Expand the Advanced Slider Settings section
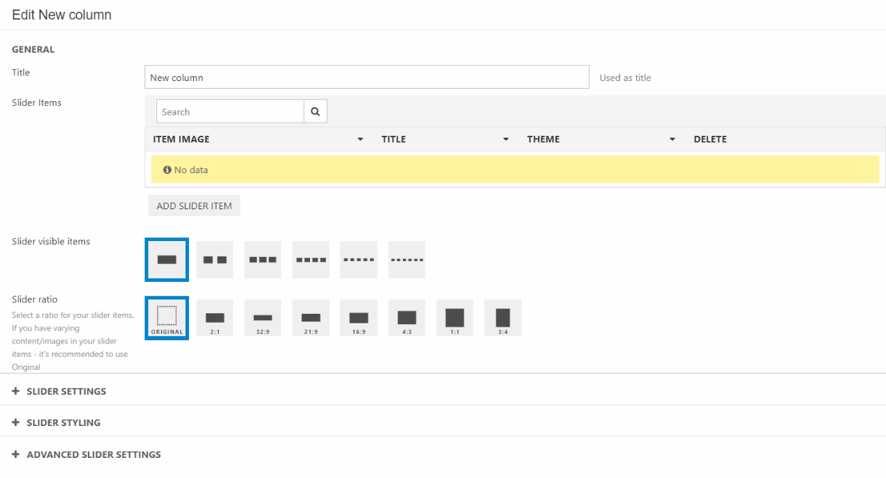 [x=93, y=454]
